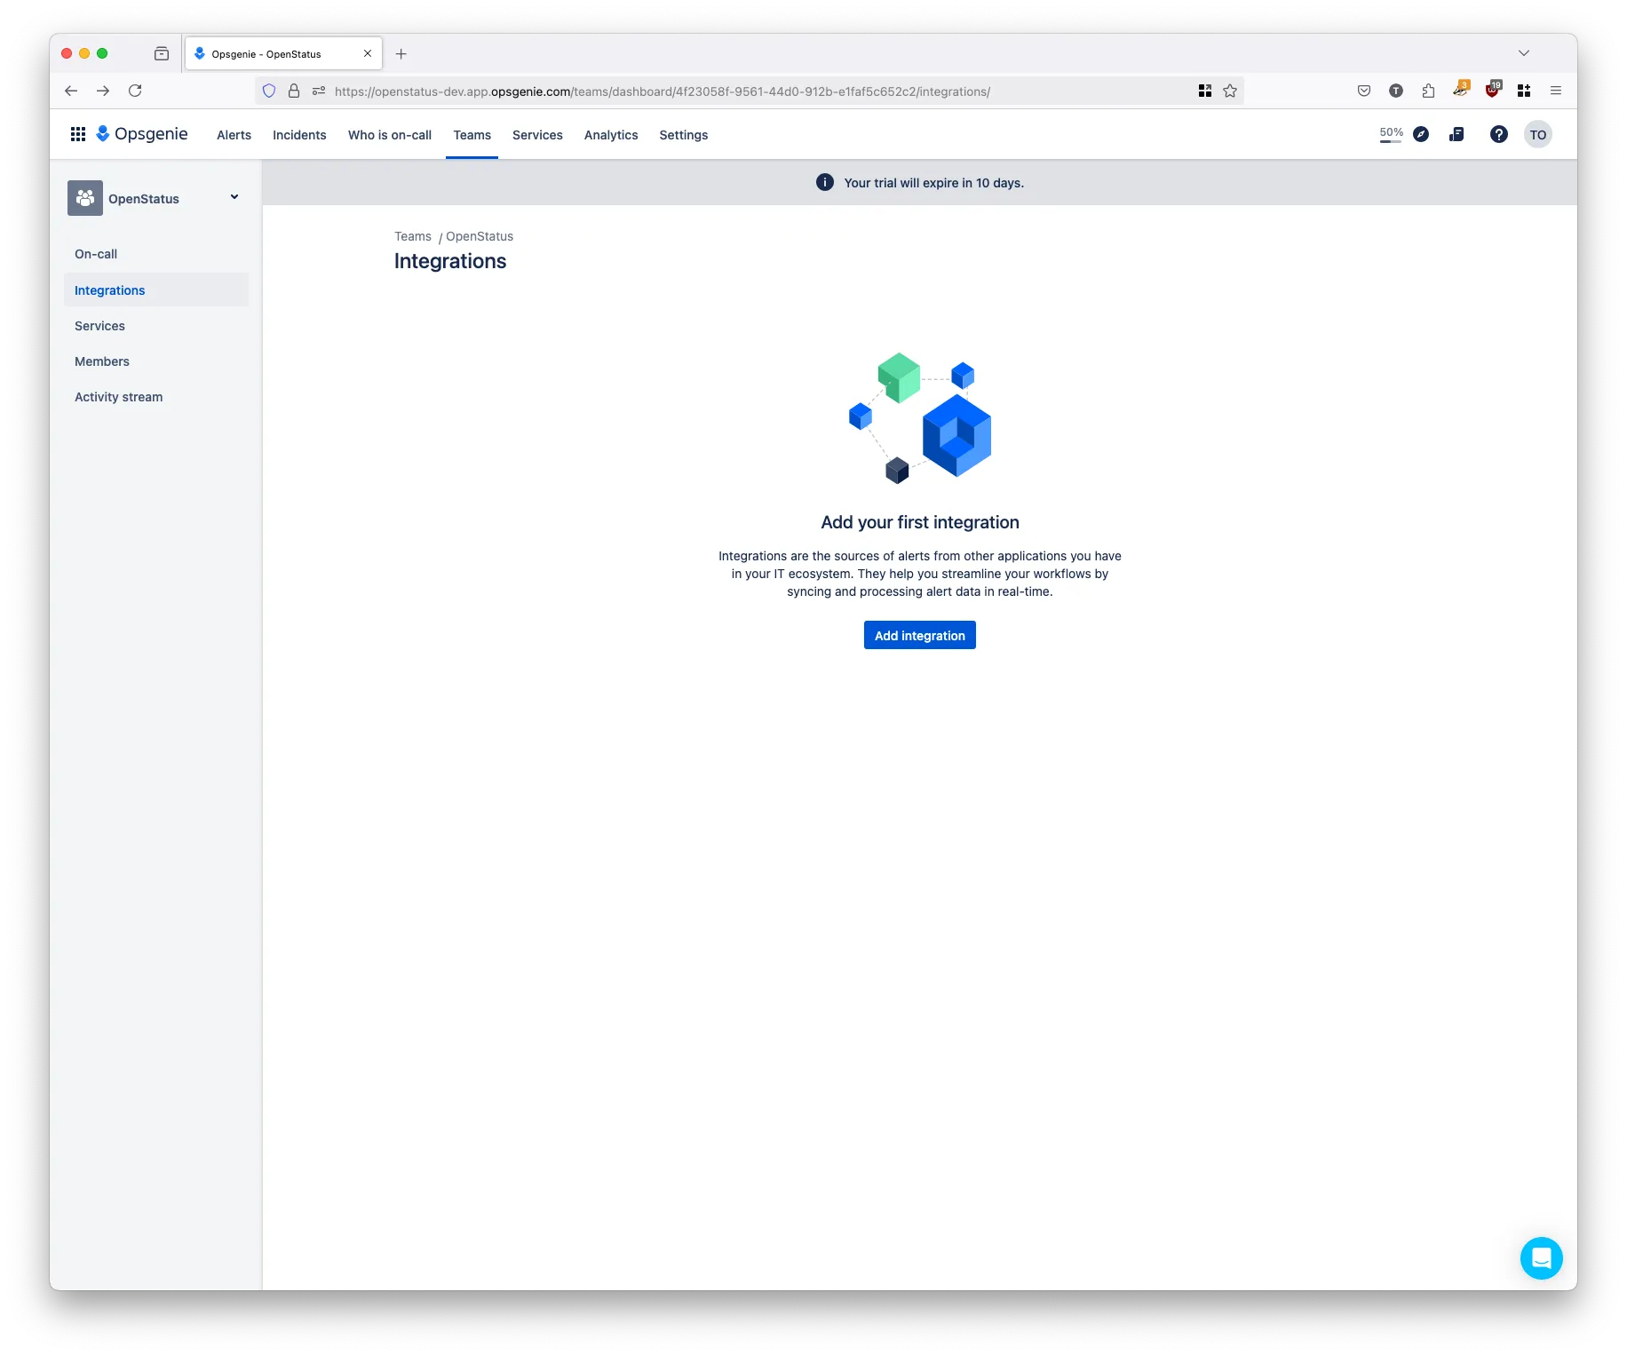Open Firefox extensions puzzle icon
The width and height of the screenshot is (1627, 1356).
tap(1428, 91)
